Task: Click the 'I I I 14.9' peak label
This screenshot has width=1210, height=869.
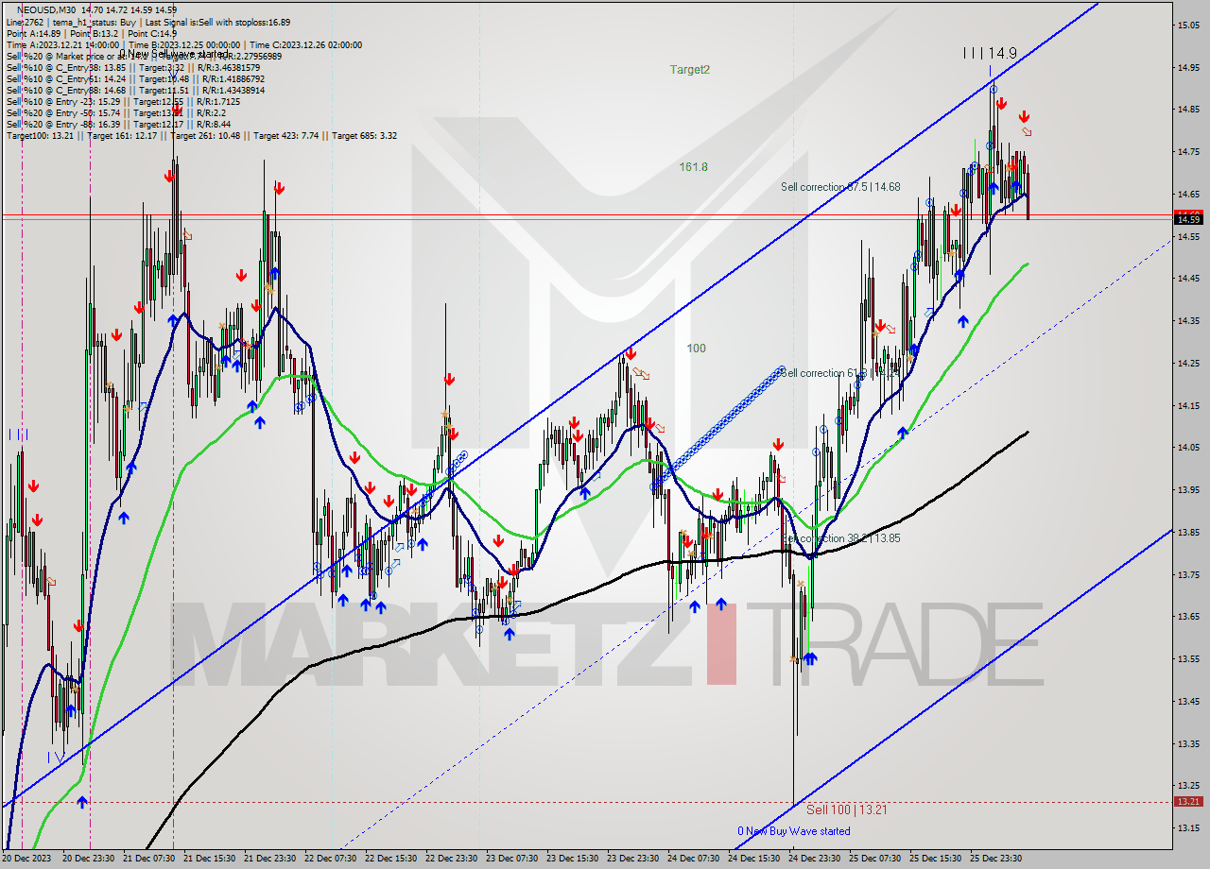Action: point(990,53)
